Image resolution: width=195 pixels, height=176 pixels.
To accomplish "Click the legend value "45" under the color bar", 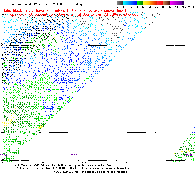I will [x=176, y=7].
